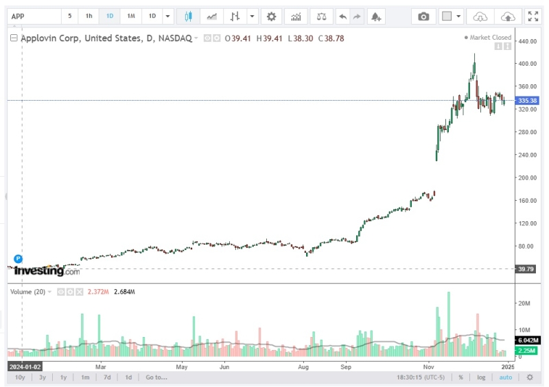Select the 1M interval

(131, 16)
